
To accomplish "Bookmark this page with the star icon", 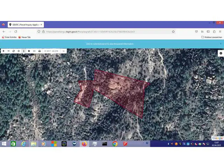I will [173, 31].
